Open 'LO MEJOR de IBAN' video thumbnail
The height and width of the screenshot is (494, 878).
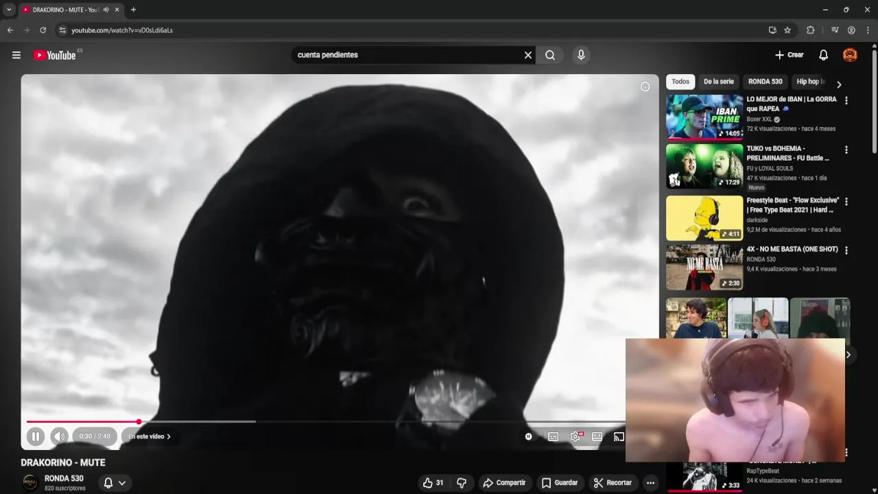pyautogui.click(x=704, y=117)
